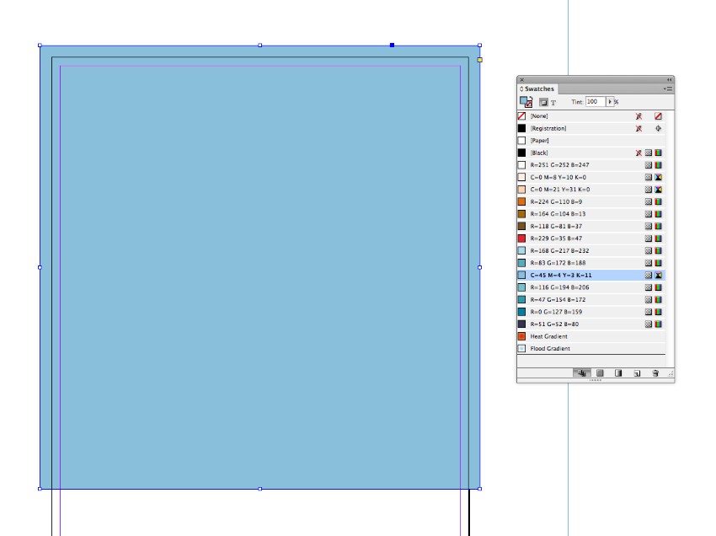This screenshot has width=716, height=536.
Task: Click none-type icon on [None] row
Action: (x=658, y=116)
